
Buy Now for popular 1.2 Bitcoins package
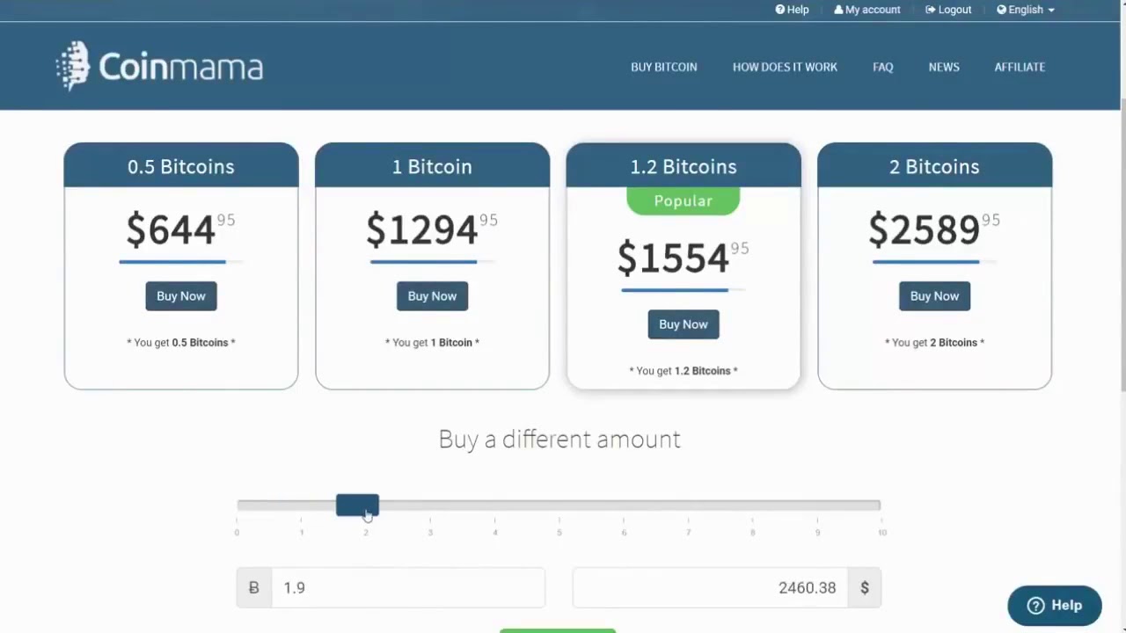(x=684, y=324)
